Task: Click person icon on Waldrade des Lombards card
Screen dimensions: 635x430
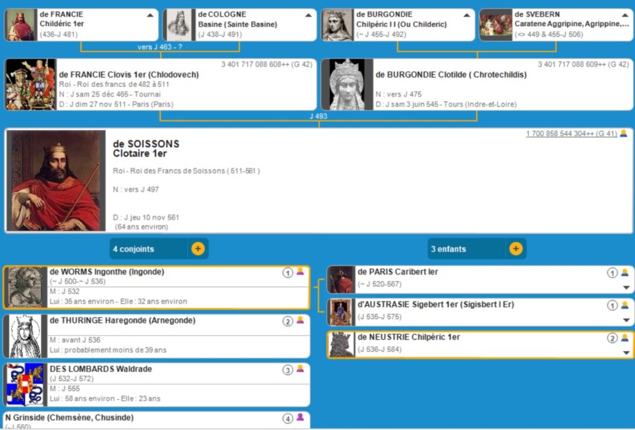Action: [x=301, y=369]
